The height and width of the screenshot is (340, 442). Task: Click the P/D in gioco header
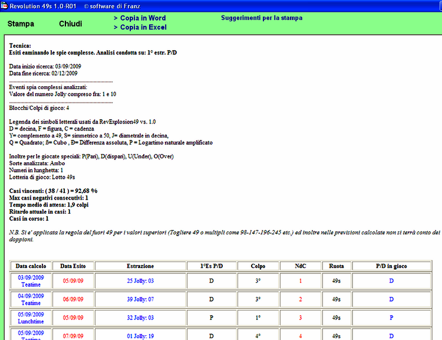(391, 266)
